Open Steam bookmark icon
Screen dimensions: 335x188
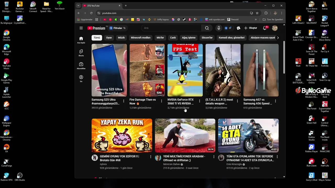coord(184,20)
